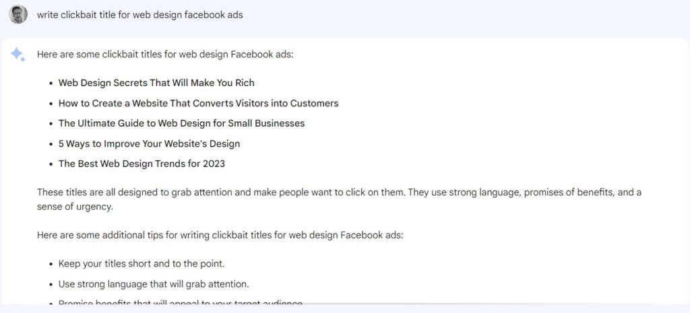Click the paragraph starting 'These titles are all designed'
This screenshot has height=313, width=690.
point(340,200)
